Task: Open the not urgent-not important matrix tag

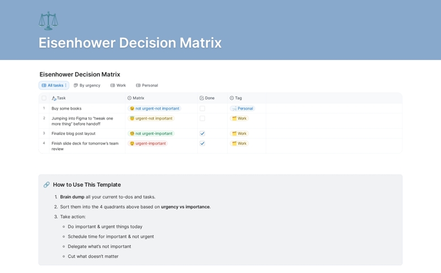Action: tap(155, 108)
